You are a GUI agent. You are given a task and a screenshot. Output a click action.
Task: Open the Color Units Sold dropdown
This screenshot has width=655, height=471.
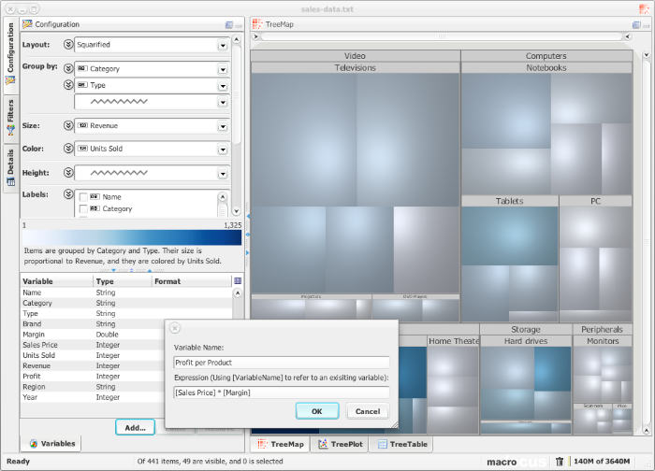[223, 149]
